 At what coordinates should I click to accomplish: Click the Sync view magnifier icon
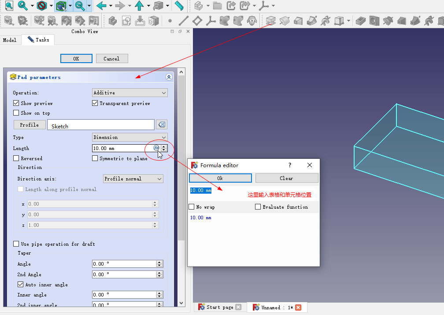[80, 5]
